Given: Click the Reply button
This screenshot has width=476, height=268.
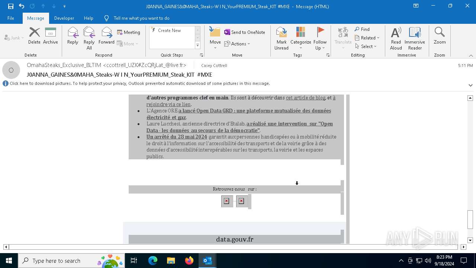Looking at the screenshot, I should pyautogui.click(x=73, y=36).
